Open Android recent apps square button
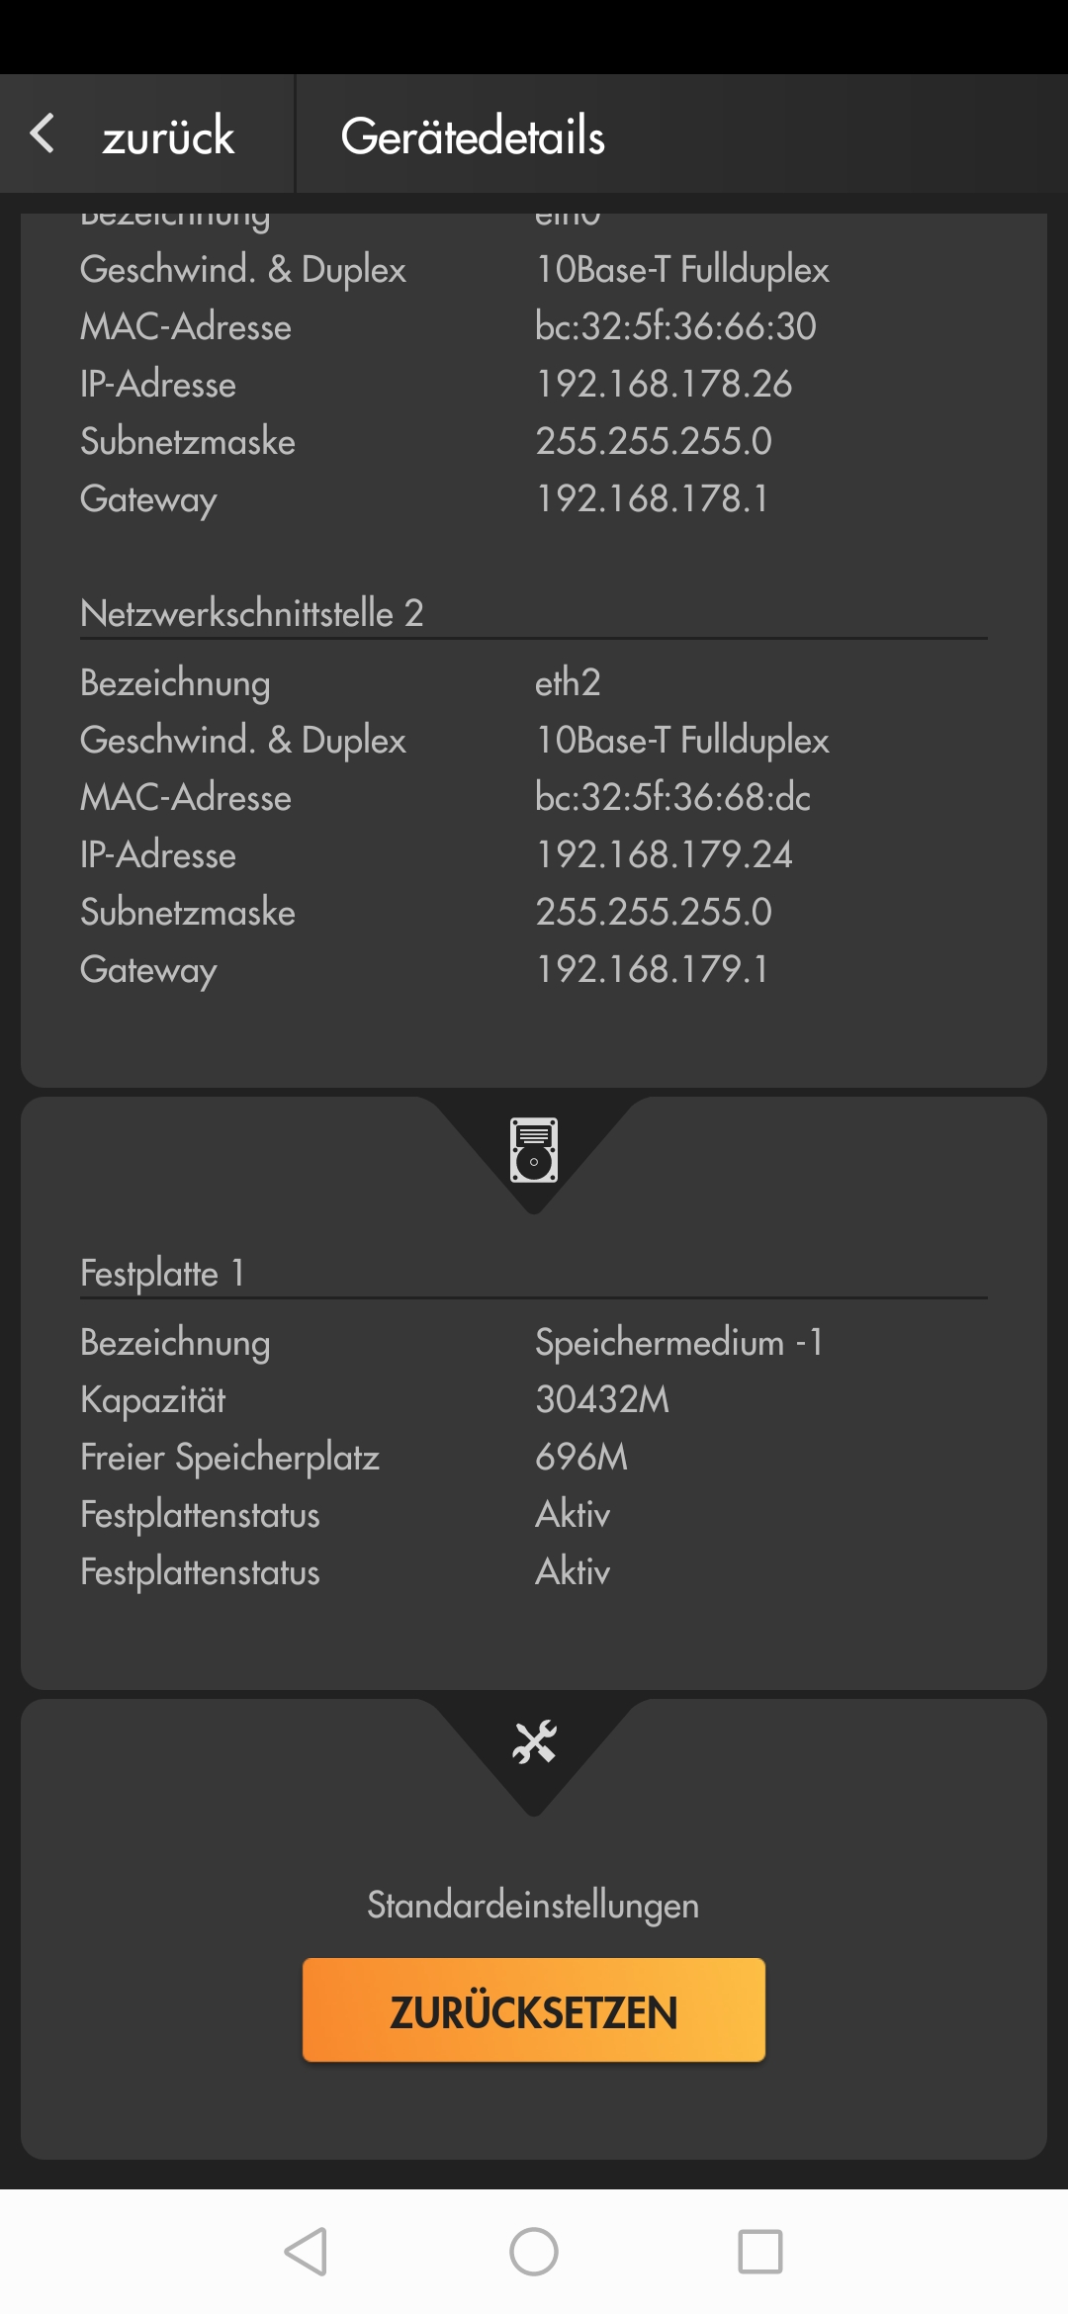Screen dimensions: 1068x2314 tap(759, 2252)
